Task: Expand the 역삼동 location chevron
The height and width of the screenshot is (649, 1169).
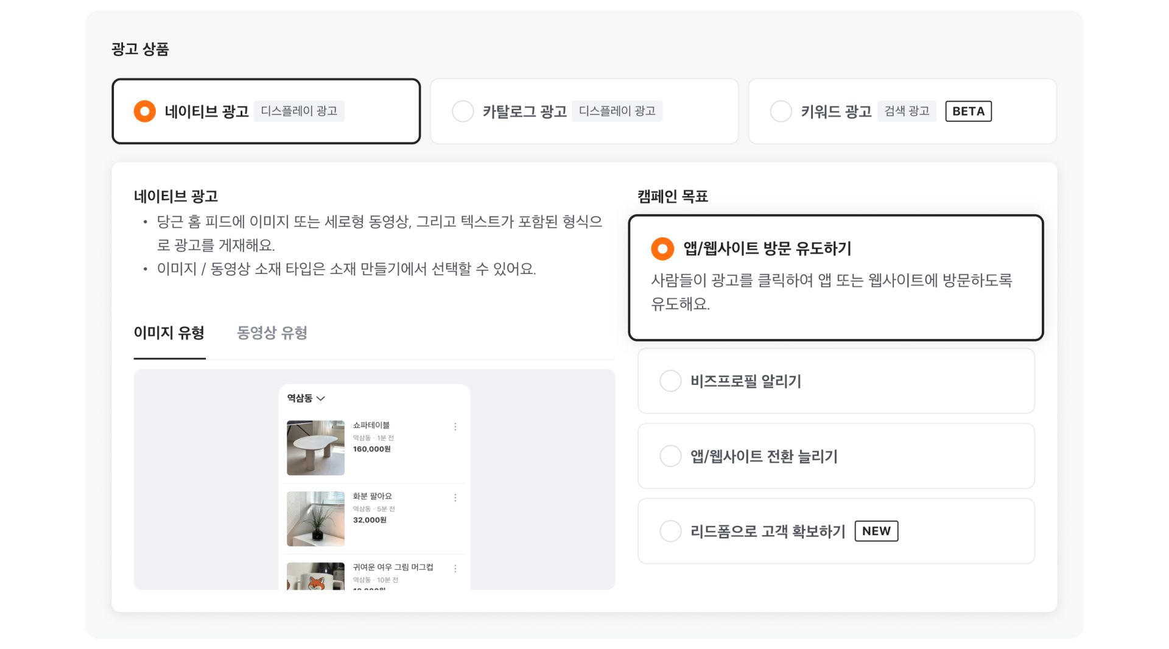Action: click(321, 398)
